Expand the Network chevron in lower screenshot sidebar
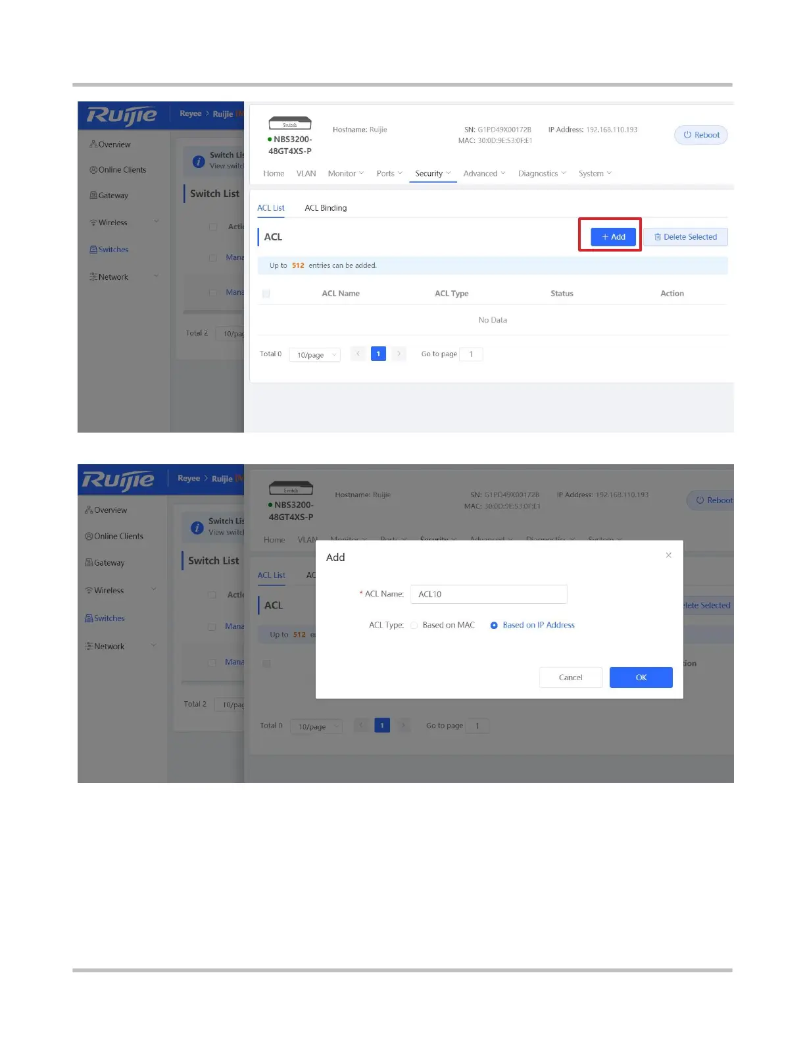 (x=154, y=646)
